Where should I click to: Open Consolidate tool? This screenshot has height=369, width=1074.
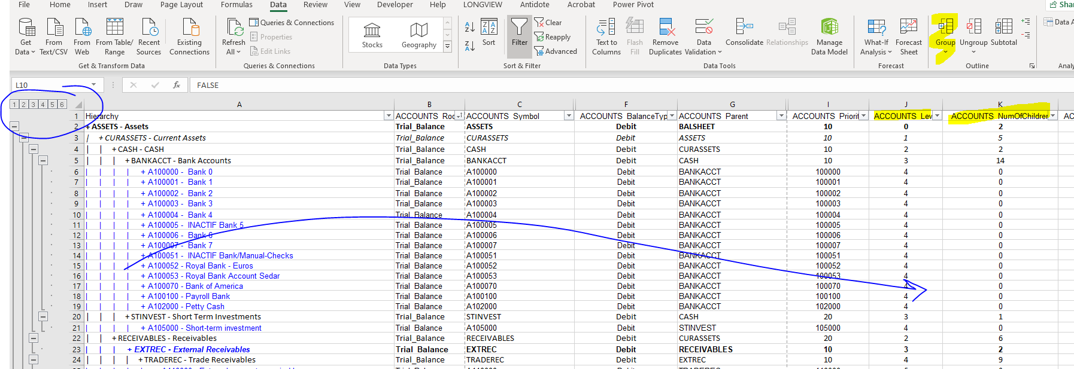click(x=744, y=33)
